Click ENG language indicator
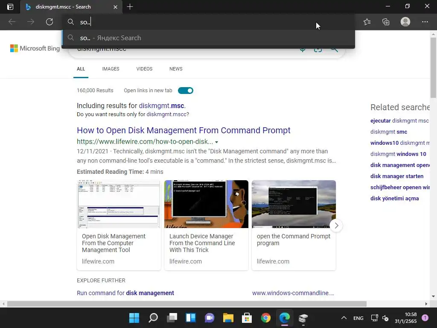The image size is (437, 328). click(x=358, y=318)
